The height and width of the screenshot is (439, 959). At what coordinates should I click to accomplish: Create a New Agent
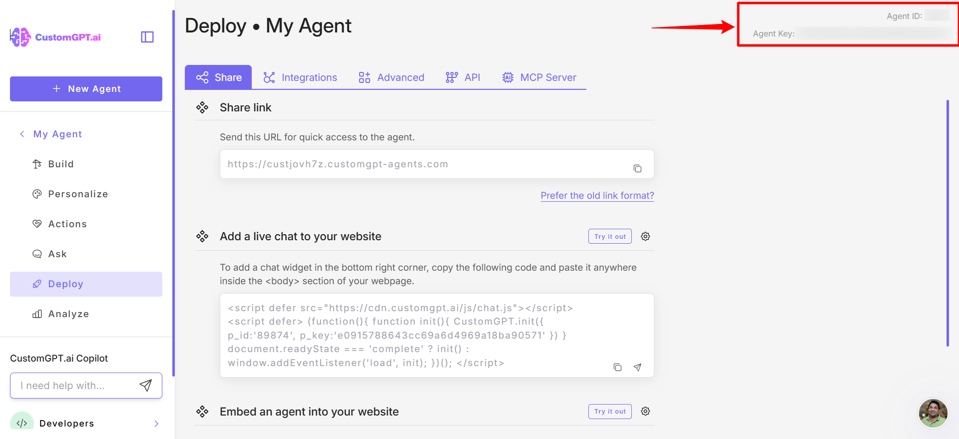point(86,89)
